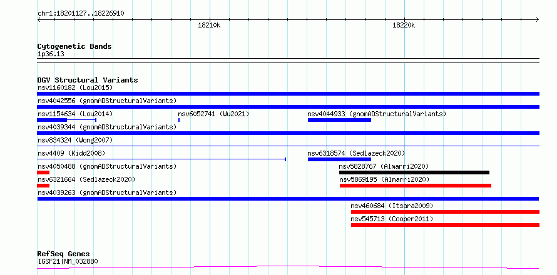The width and height of the screenshot is (557, 275).
Task: Click the red bar under nsv6321664
Action: 43,186
